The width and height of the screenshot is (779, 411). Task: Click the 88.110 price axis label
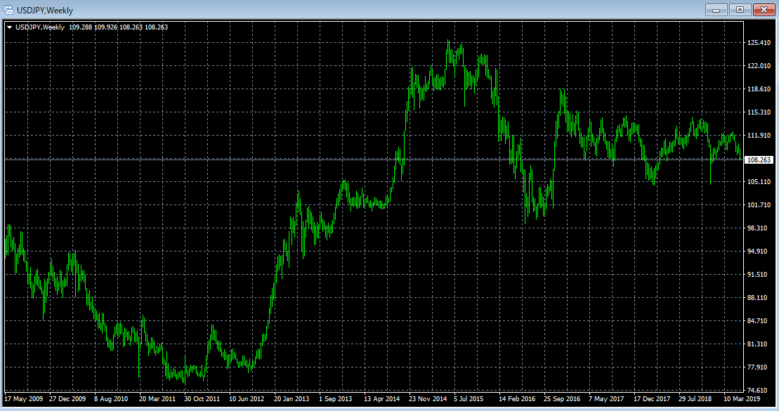pyautogui.click(x=757, y=298)
